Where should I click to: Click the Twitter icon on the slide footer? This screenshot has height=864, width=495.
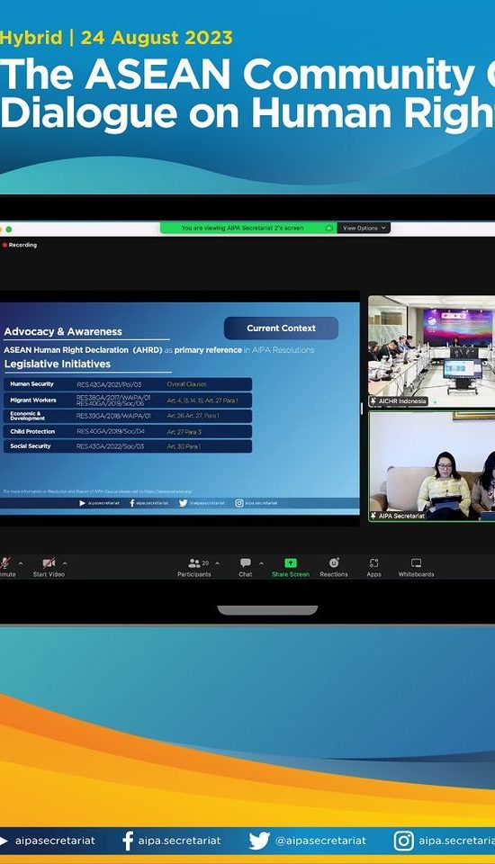click(x=183, y=503)
